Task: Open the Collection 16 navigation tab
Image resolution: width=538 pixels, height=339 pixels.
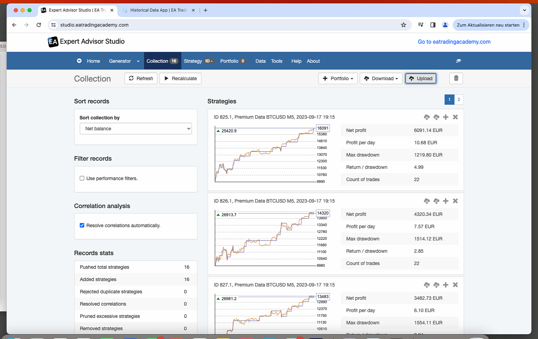Action: (162, 61)
